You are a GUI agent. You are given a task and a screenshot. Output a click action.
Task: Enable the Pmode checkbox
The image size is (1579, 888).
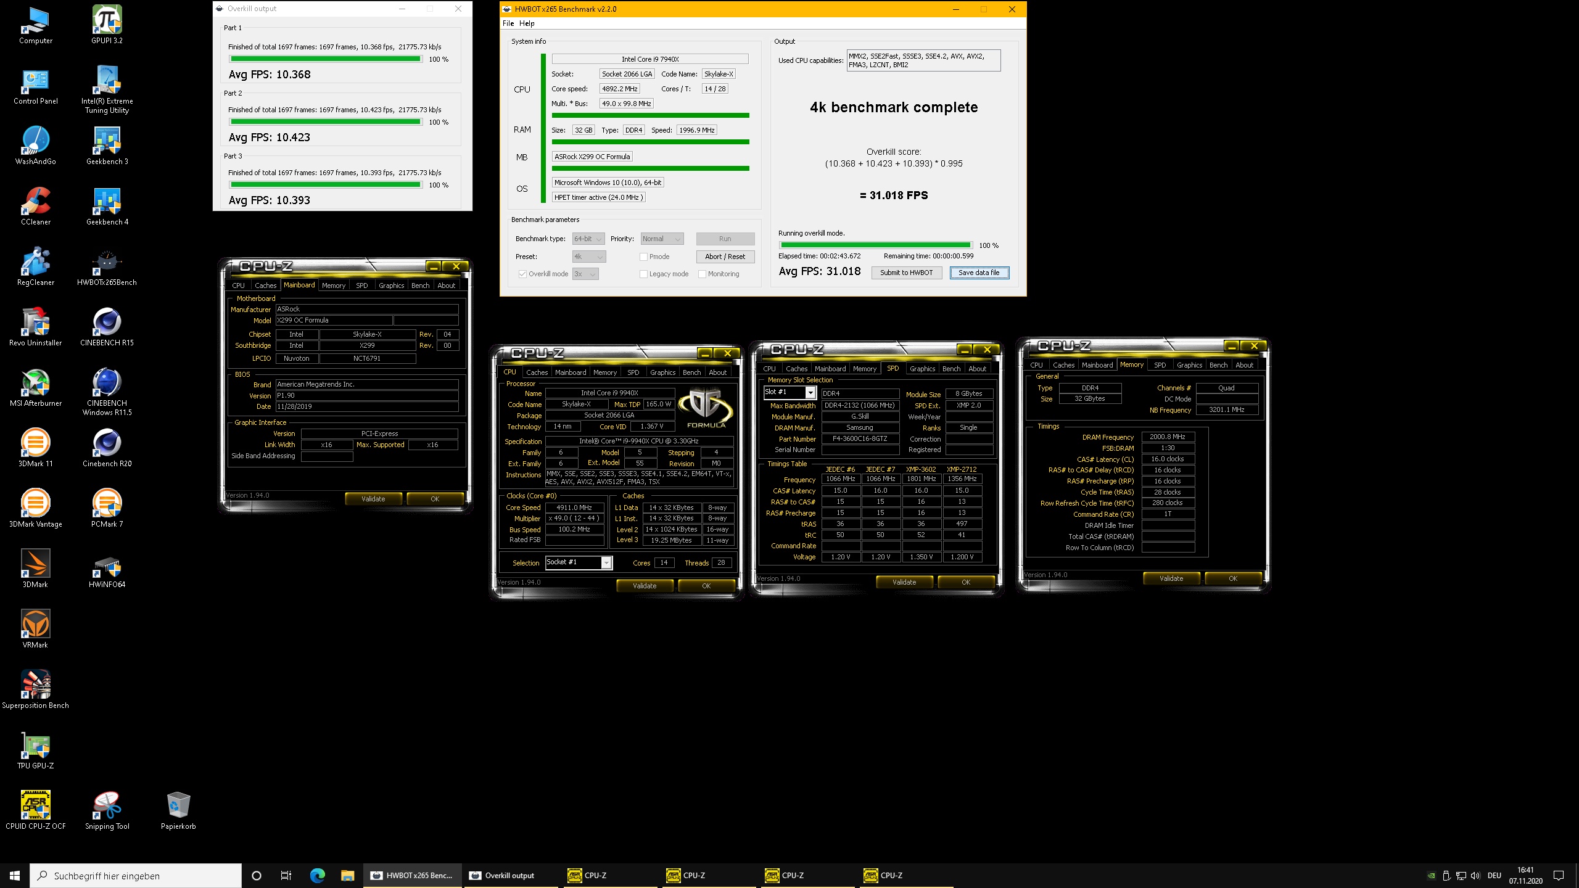[x=643, y=257]
